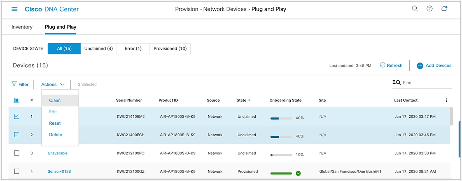The width and height of the screenshot is (462, 181).
Task: Open the hamburger navigation menu
Action: click(14, 9)
